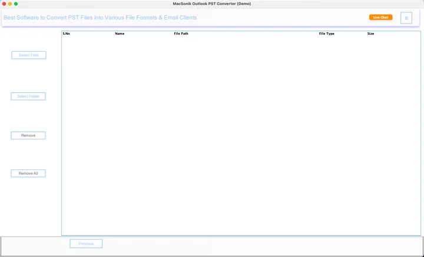Clear the list with Remove All

[28, 173]
